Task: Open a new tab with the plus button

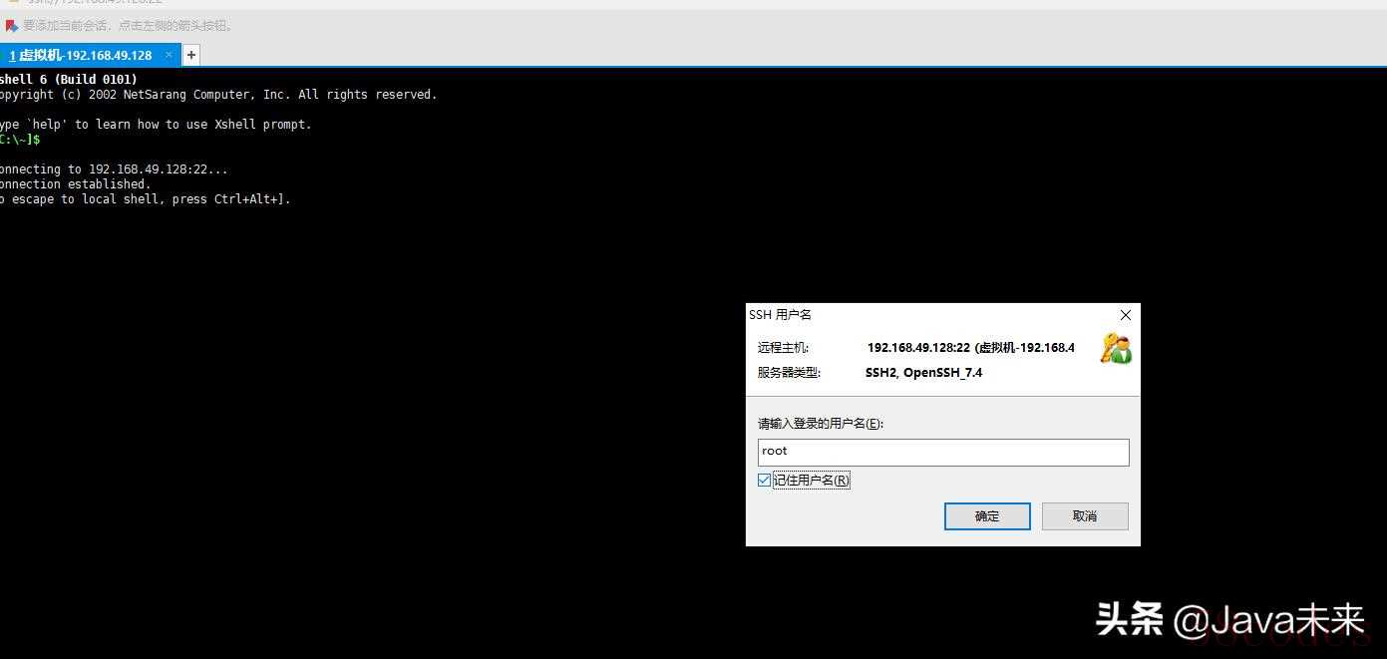Action: tap(191, 55)
